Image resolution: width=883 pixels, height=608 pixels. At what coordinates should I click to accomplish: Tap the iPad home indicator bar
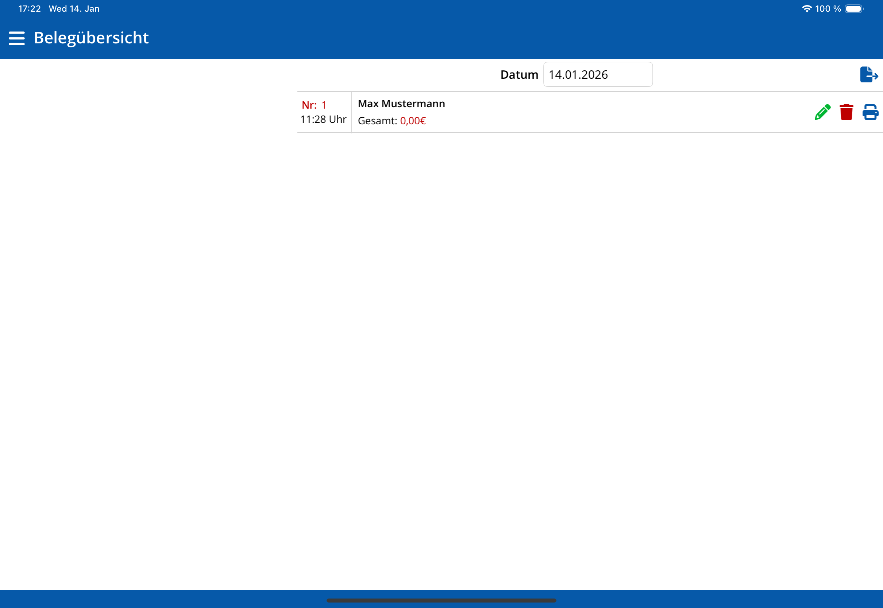tap(441, 600)
